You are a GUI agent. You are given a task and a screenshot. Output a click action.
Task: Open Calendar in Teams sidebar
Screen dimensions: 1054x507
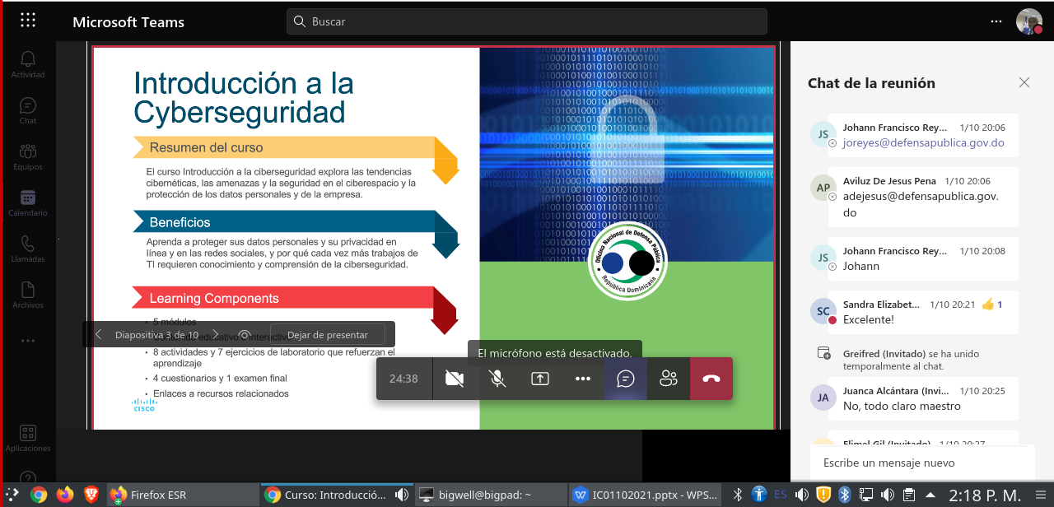point(28,202)
